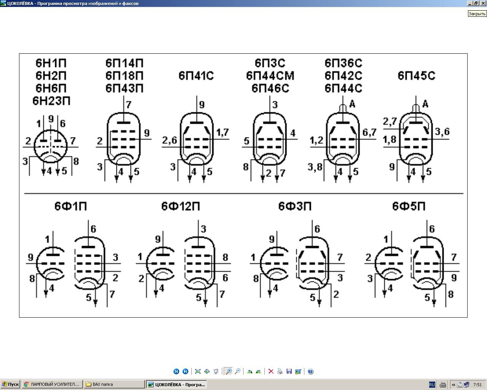The height and width of the screenshot is (390, 487).
Task: Print the image
Action: click(x=280, y=371)
